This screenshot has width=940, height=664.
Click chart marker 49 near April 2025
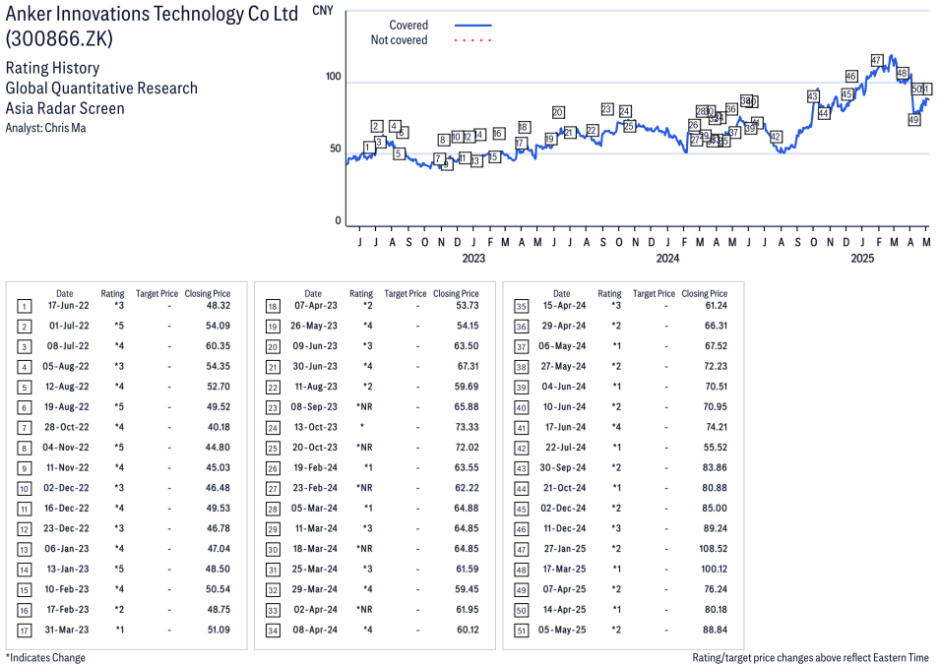click(x=913, y=120)
